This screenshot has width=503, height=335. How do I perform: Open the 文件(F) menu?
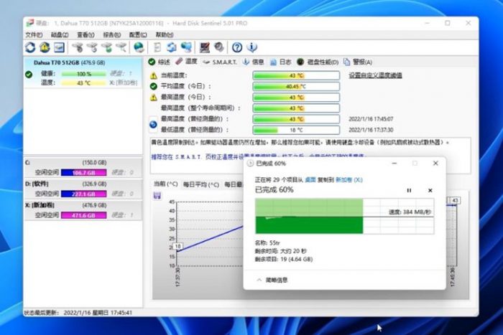tap(34, 34)
